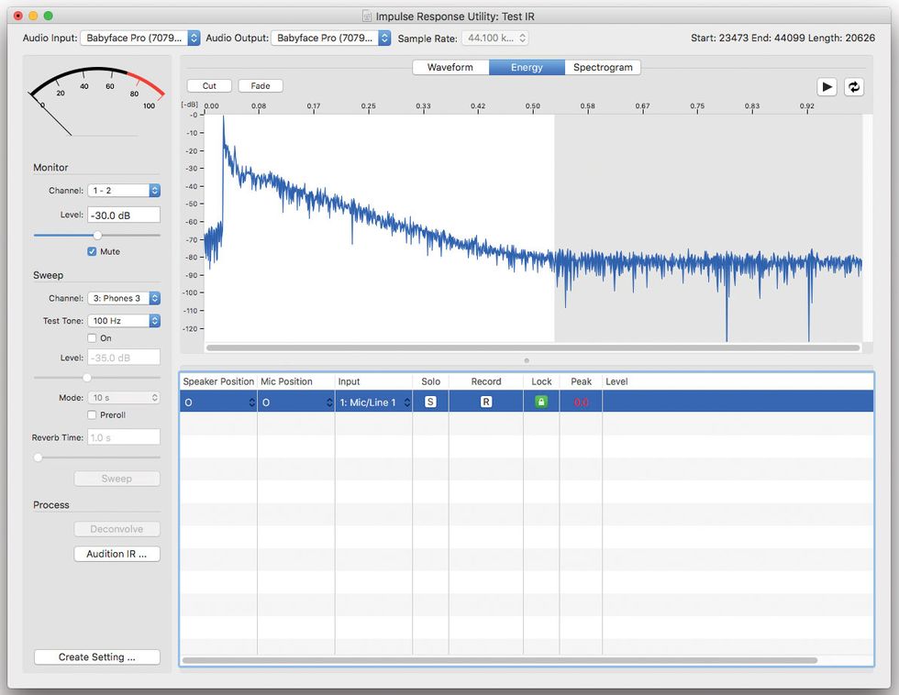Switch to the Spectrogram tab
899x695 pixels.
[603, 67]
